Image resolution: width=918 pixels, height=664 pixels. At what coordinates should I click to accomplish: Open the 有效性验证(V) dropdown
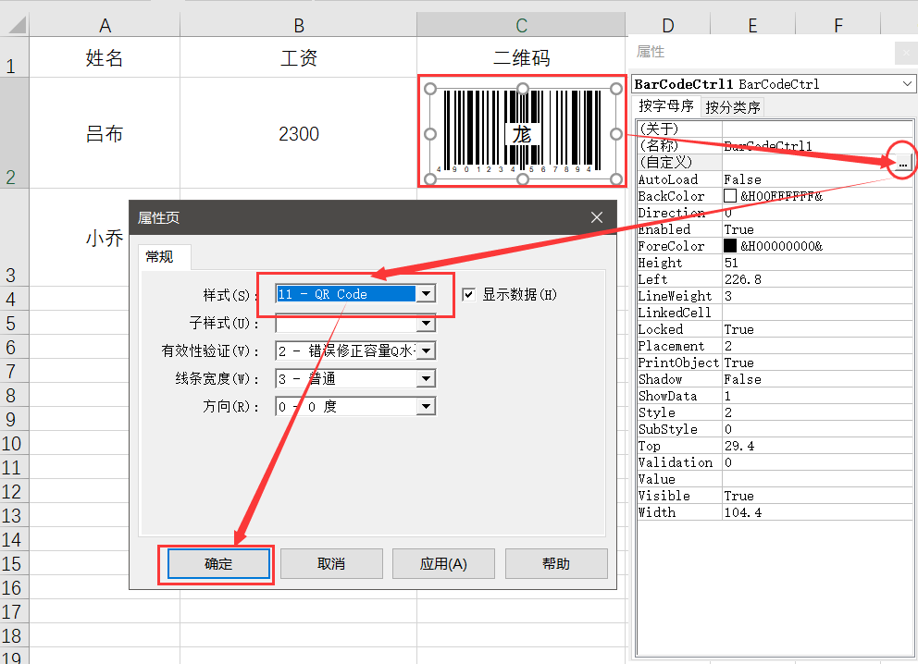427,351
